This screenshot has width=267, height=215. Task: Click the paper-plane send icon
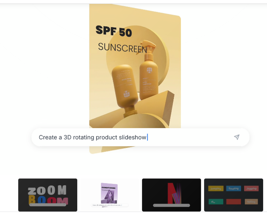237,137
